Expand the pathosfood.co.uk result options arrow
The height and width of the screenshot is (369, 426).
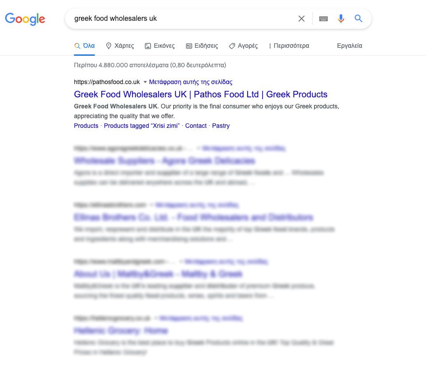(145, 82)
